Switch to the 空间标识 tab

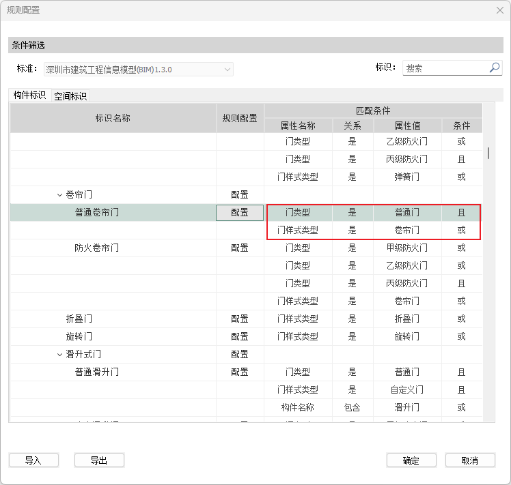coord(70,96)
